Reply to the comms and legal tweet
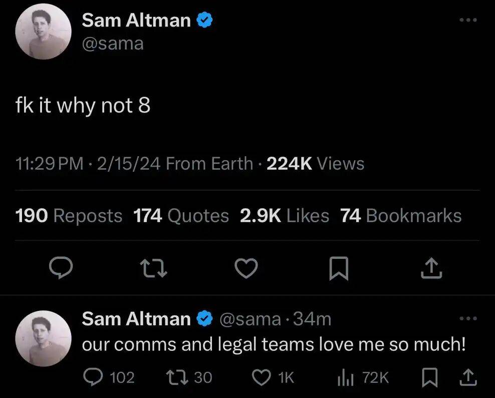495x398 pixels. tap(92, 377)
